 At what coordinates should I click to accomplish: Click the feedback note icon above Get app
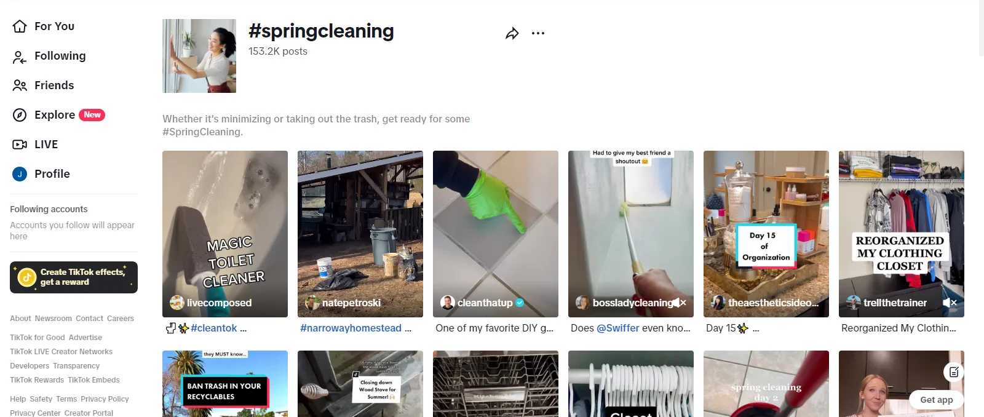954,371
